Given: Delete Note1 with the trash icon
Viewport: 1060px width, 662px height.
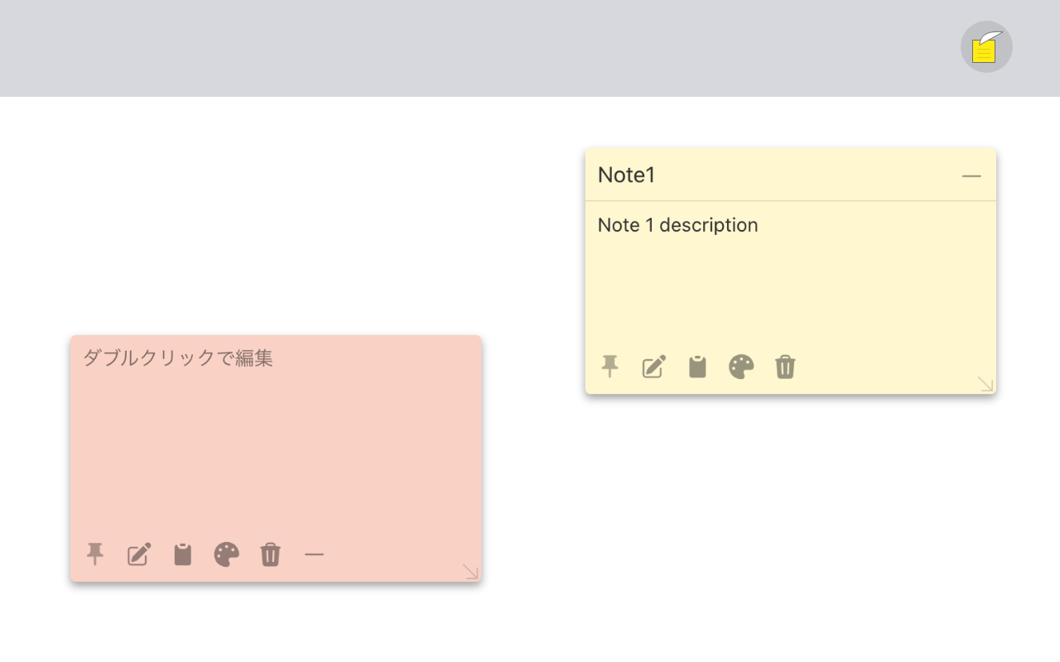Looking at the screenshot, I should pos(785,367).
